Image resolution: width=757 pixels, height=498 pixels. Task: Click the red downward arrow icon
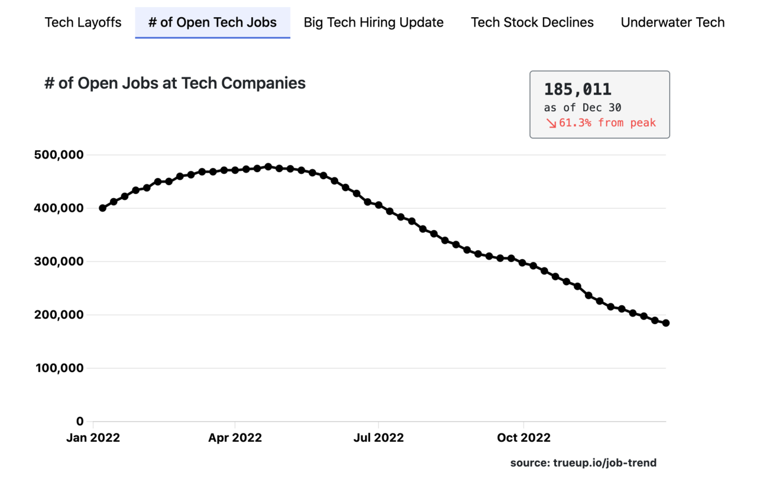click(x=551, y=123)
